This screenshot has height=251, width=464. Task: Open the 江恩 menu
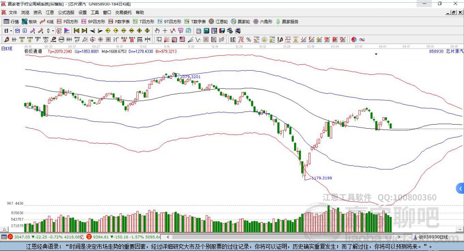[x=50, y=12]
